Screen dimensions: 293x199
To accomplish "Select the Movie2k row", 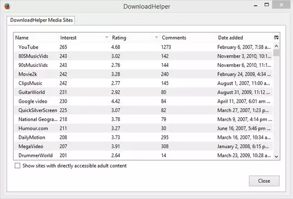I will (x=143, y=74).
